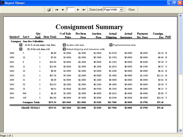This screenshot has height=137, width=183.
Task: Click the Consignment Summary title
Action: 89,27
